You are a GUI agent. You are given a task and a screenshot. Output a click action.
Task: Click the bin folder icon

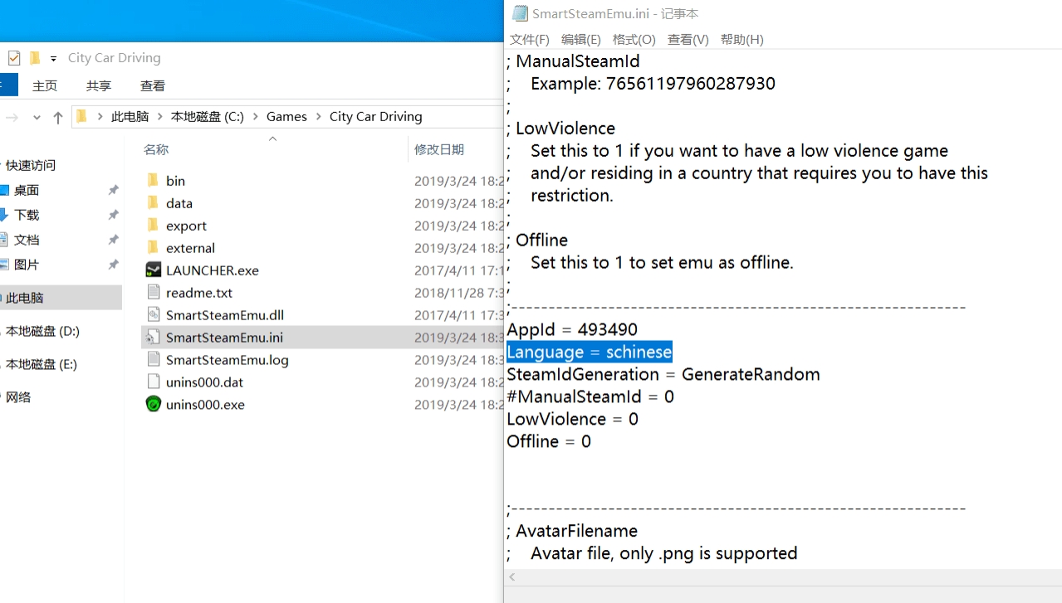[x=153, y=180]
